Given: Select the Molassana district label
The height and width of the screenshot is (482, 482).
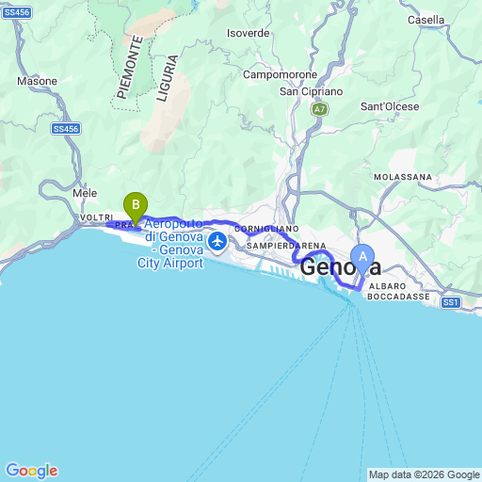Looking at the screenshot, I should [x=403, y=177].
